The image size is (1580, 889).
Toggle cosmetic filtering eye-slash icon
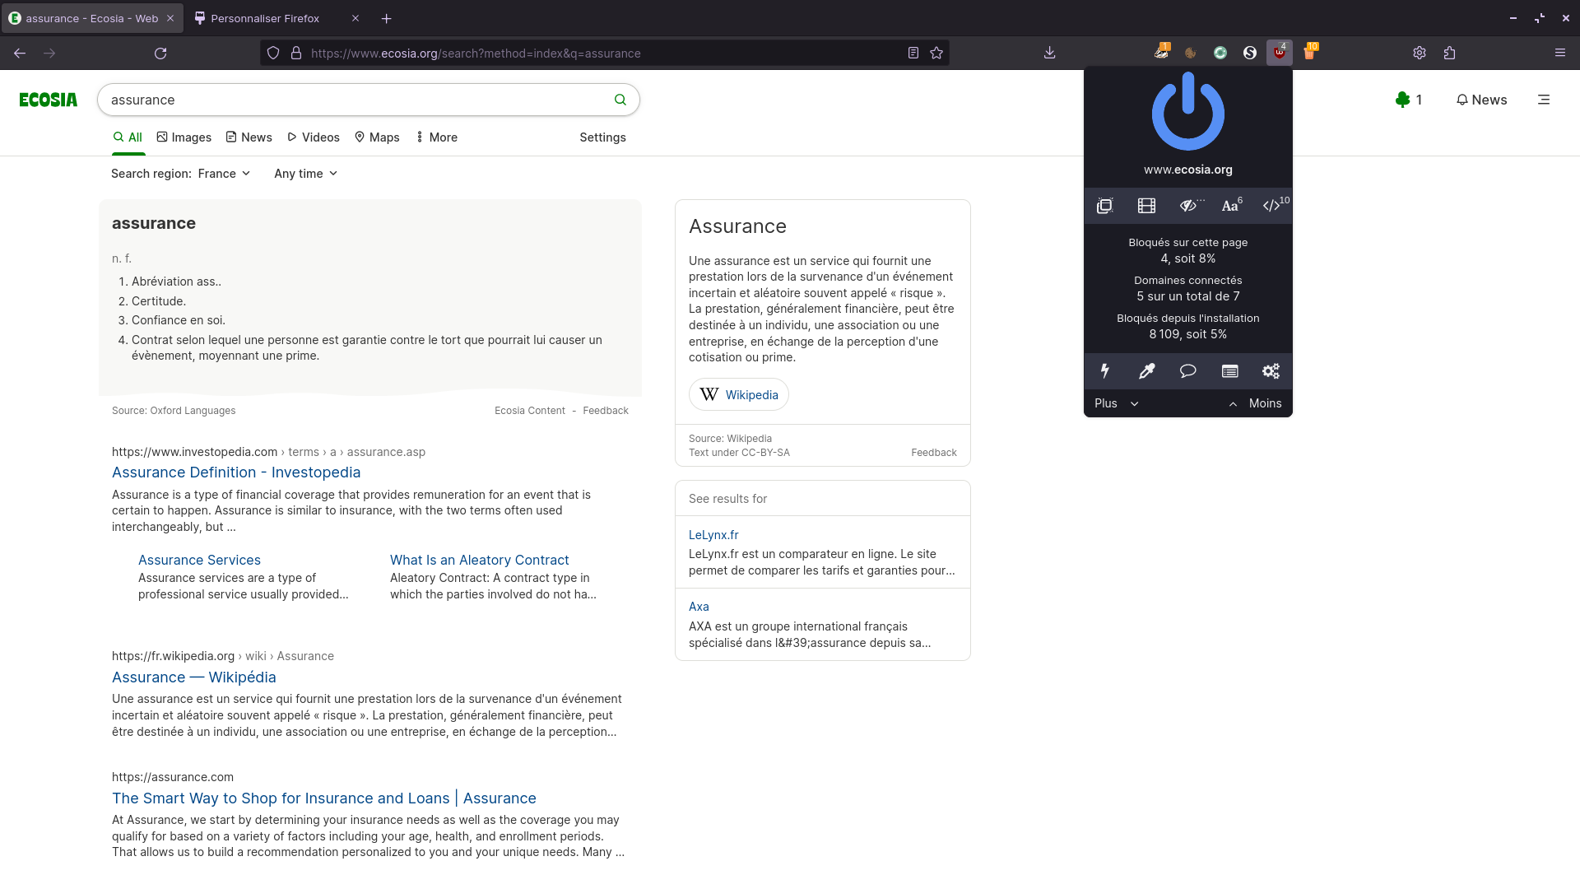tap(1189, 206)
